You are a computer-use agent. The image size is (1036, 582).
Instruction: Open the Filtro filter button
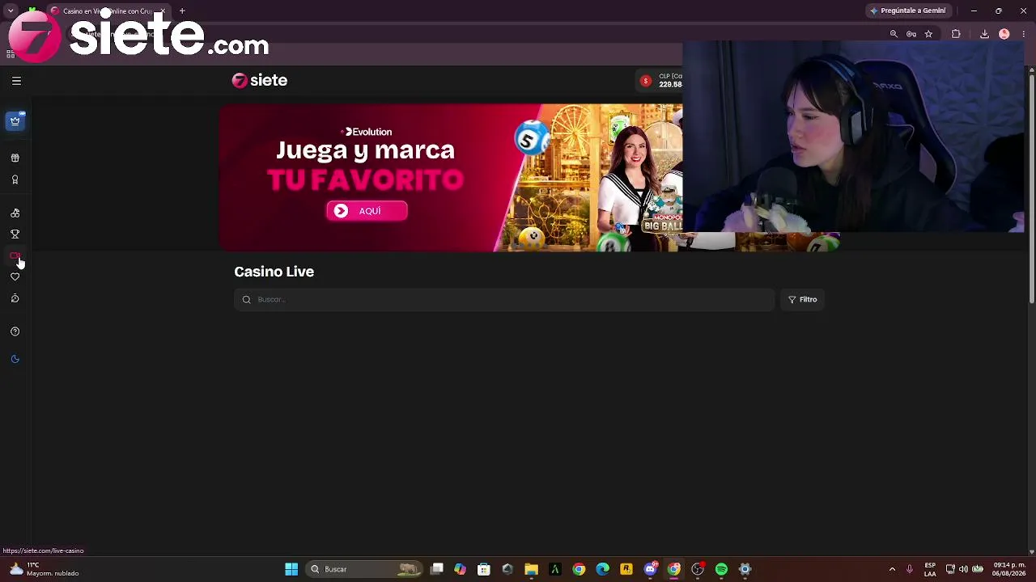pyautogui.click(x=803, y=299)
